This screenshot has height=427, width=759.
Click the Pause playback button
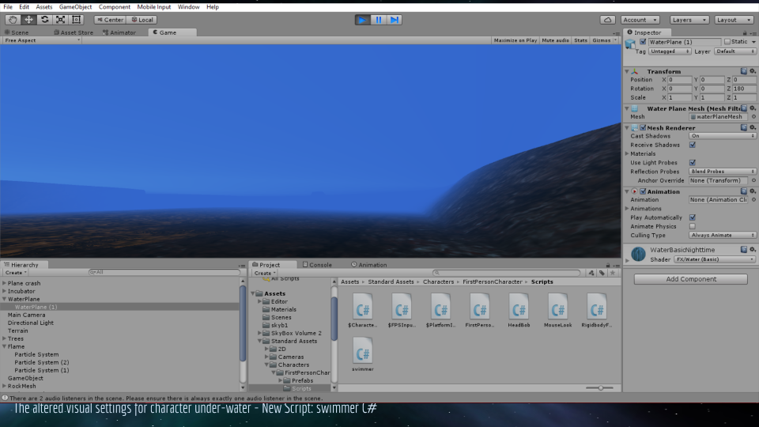click(379, 20)
